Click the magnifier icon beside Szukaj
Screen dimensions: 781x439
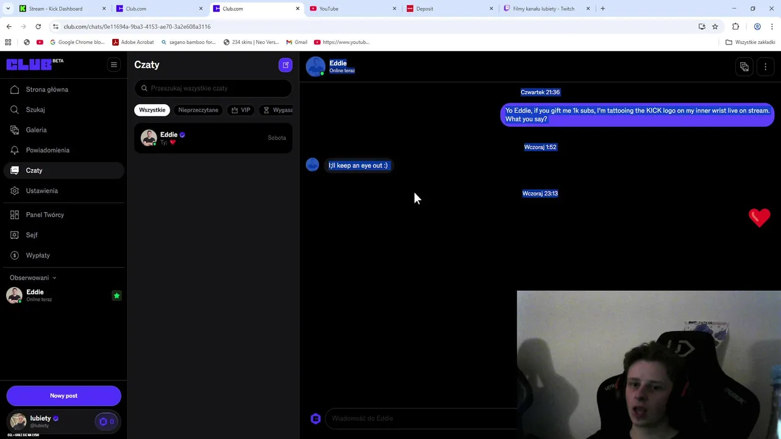15,110
